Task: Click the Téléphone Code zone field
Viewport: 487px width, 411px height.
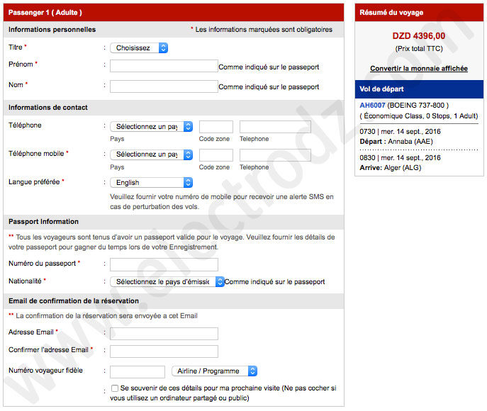Action: (216, 127)
